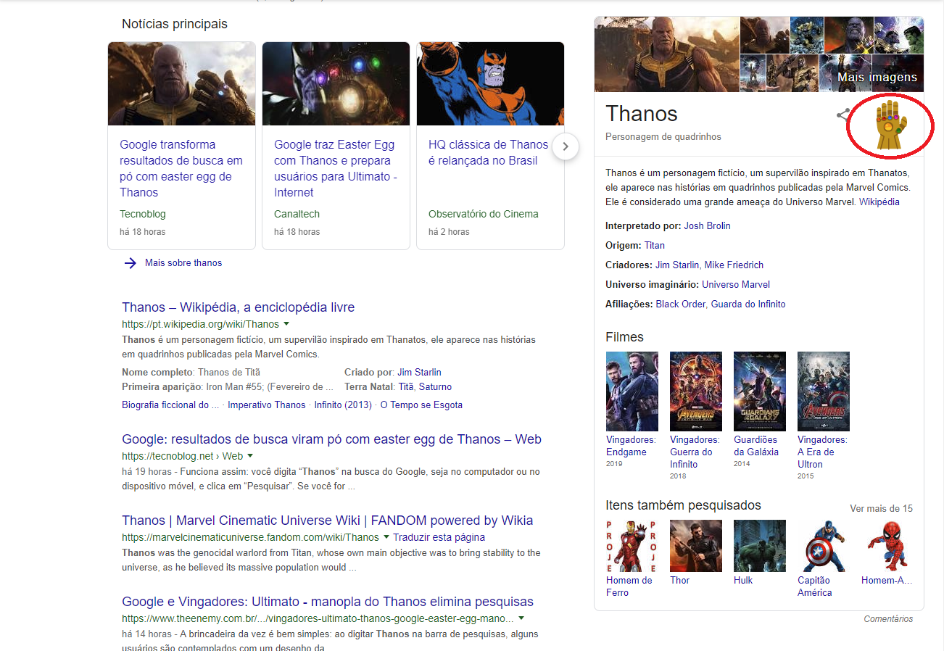
Task: Open Hulk related item thumbnail
Action: pyautogui.click(x=760, y=546)
